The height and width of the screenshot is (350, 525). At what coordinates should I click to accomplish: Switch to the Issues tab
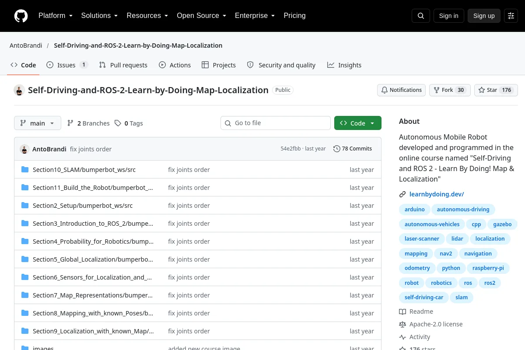point(67,65)
